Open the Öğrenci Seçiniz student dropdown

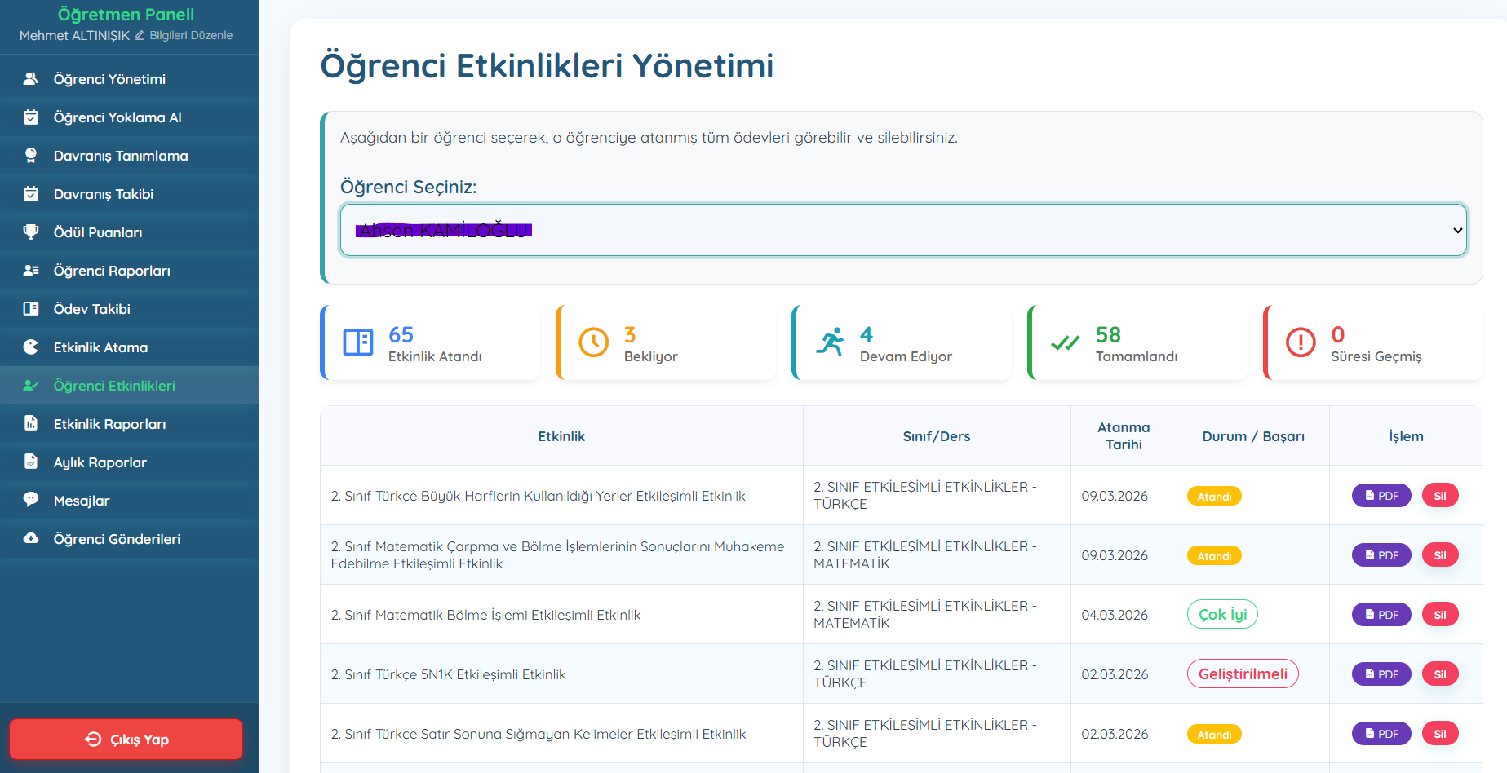(901, 230)
